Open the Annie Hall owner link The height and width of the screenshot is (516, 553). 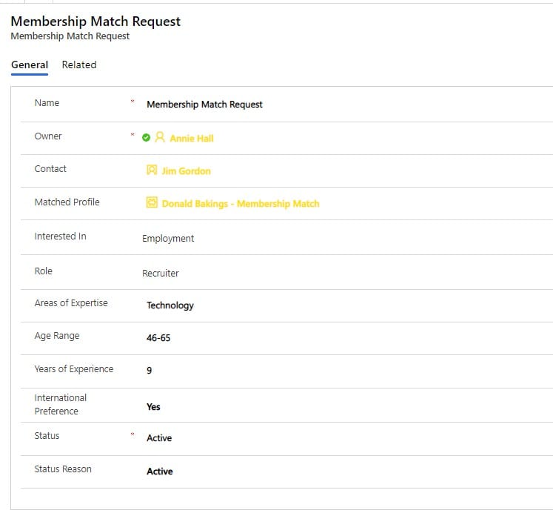click(192, 138)
